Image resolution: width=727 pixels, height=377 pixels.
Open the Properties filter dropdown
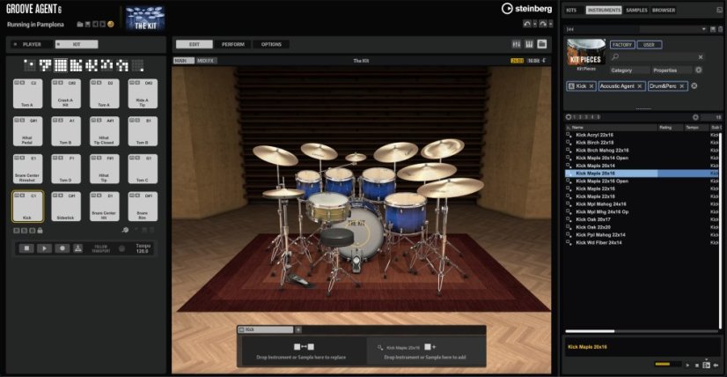pyautogui.click(x=672, y=70)
